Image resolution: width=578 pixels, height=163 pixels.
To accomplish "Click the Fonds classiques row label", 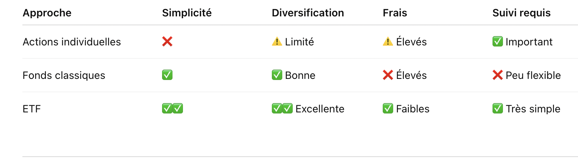I will coord(64,76).
